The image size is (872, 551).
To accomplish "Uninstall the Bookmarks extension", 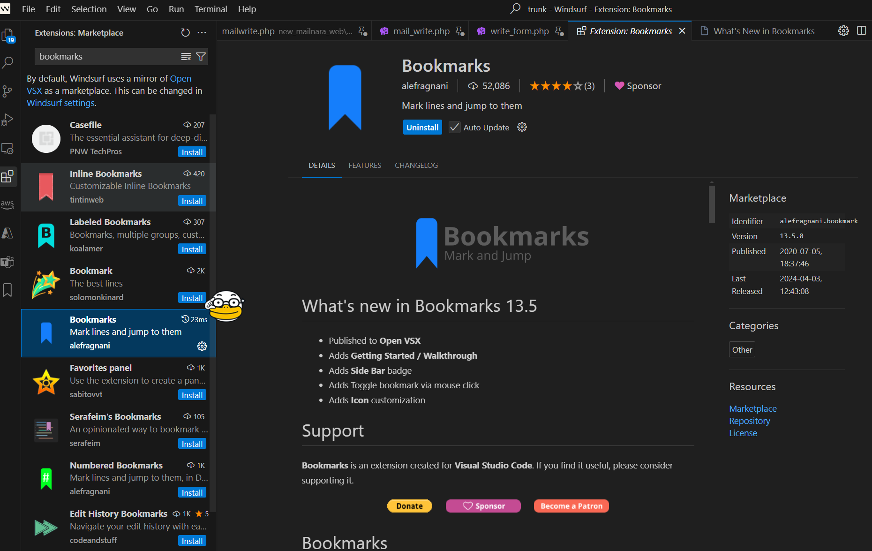I will click(422, 128).
